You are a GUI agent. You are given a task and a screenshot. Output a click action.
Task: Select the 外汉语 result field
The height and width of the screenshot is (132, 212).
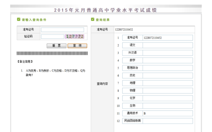tap(168, 53)
